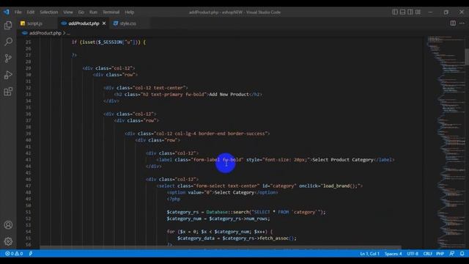Click 'text-primary' class on line 33
The image size is (469, 264).
click(166, 95)
